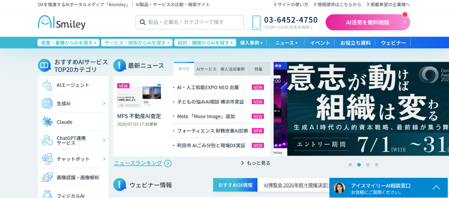449x198 pixels.
Task: Go to the first carousel slide dot
Action: (350, 165)
